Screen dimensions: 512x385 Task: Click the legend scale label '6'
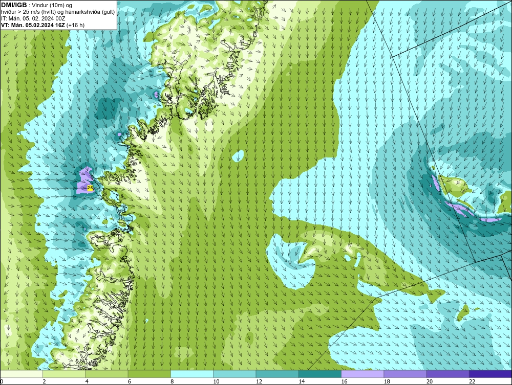[130, 381]
